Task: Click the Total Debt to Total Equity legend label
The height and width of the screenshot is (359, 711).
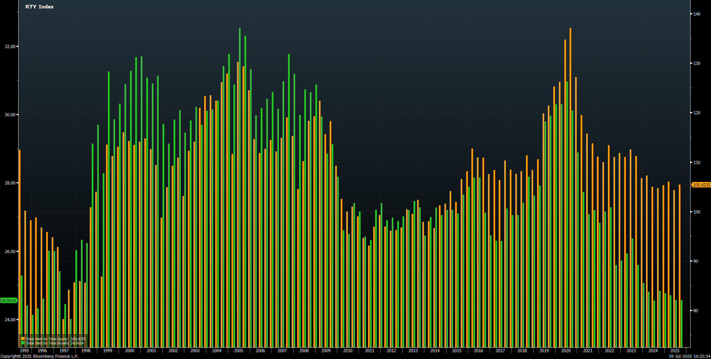Action: click(x=47, y=339)
